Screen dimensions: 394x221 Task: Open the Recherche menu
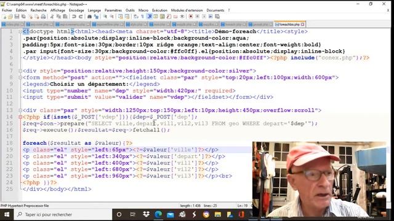click(38, 10)
